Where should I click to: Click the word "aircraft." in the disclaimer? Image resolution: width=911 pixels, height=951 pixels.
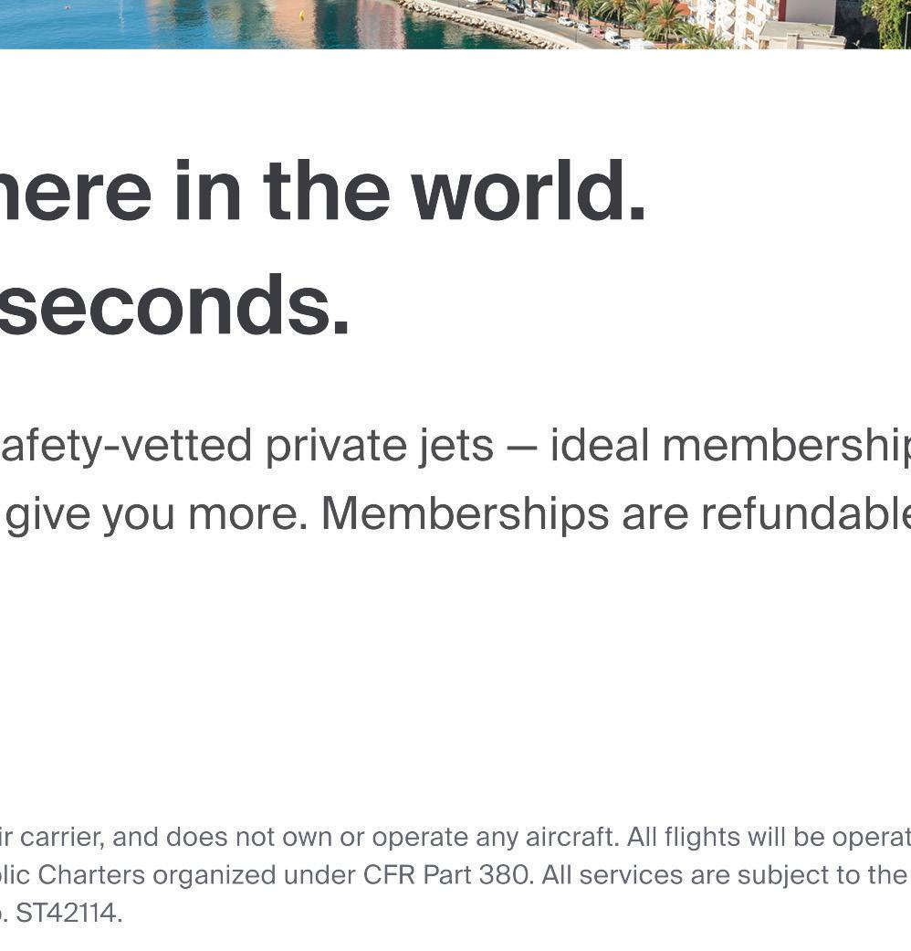[x=572, y=837]
